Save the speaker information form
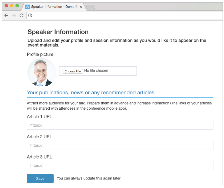The height and width of the screenshot is (188, 224). 40,179
